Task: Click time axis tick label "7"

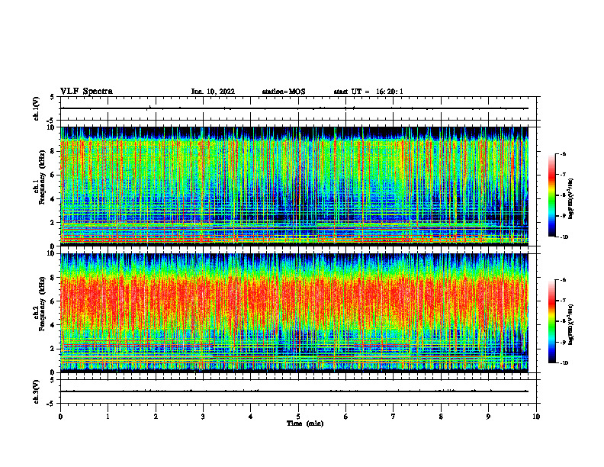Action: [394, 417]
